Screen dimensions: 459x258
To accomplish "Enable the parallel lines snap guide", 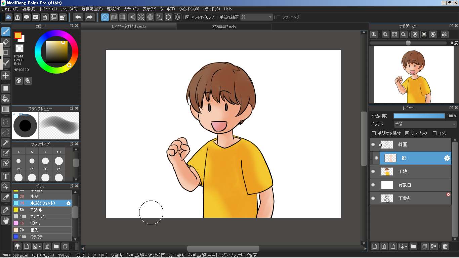I will (114, 17).
